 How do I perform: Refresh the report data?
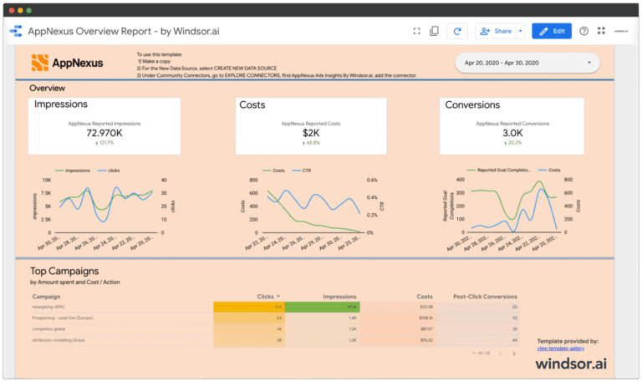pos(457,31)
